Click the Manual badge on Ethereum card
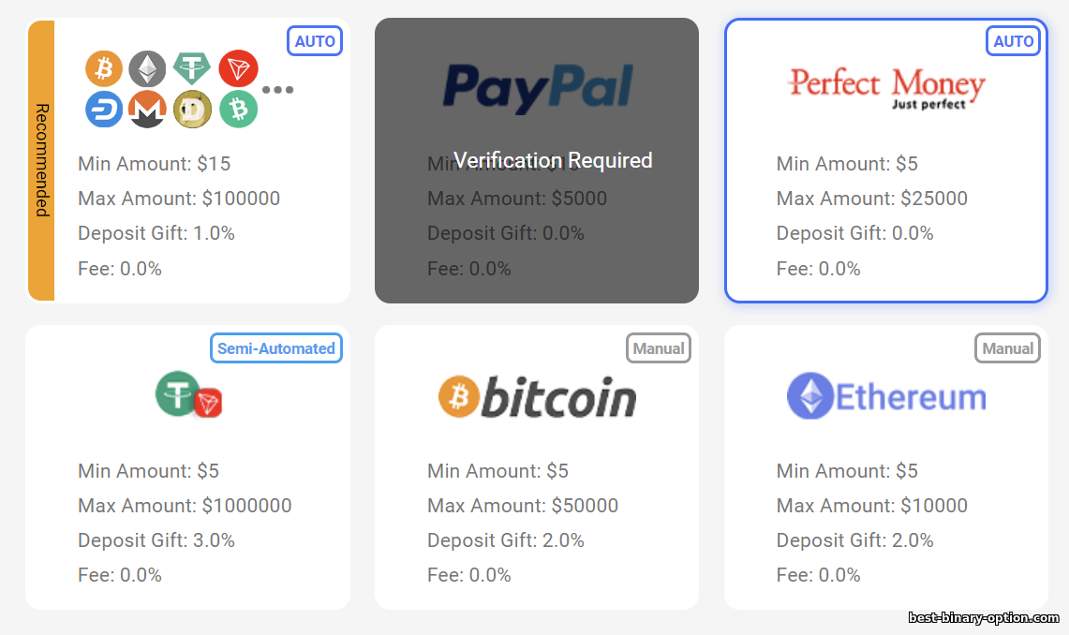 click(x=1007, y=348)
